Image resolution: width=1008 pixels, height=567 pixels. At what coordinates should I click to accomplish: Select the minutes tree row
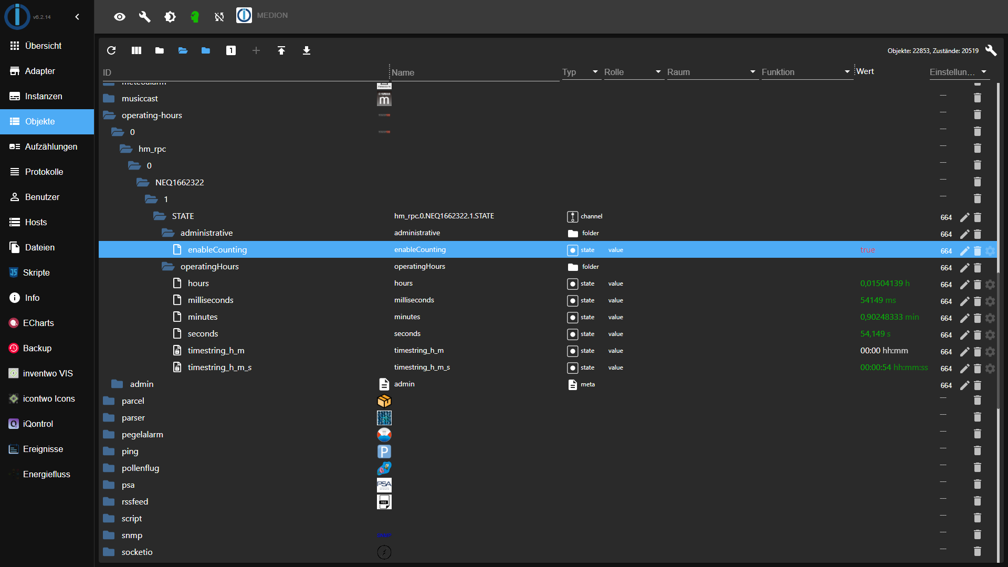click(548, 317)
